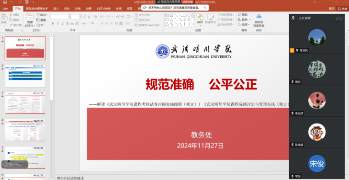Open Text Direction (文字方向) dropdown
The width and height of the screenshot is (349, 180).
143,15
